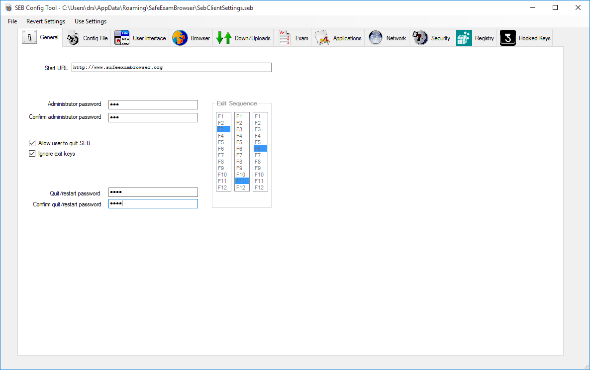Click the Confirm quit/restart password field
Viewport: 590px width, 370px height.
[x=153, y=204]
